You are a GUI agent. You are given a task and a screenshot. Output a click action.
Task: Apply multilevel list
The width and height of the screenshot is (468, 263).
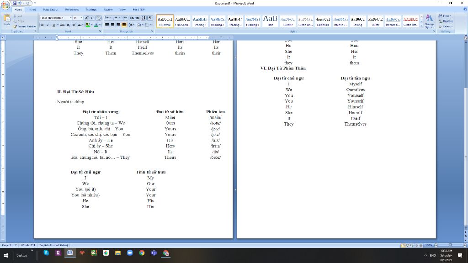(124, 18)
